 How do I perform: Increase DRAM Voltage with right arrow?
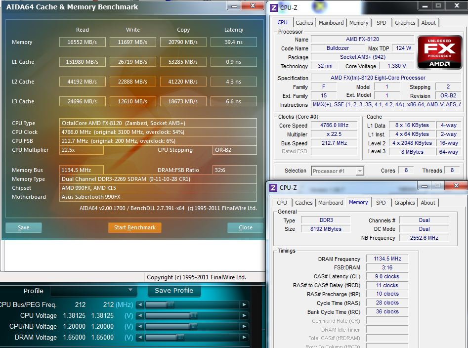coord(244,338)
